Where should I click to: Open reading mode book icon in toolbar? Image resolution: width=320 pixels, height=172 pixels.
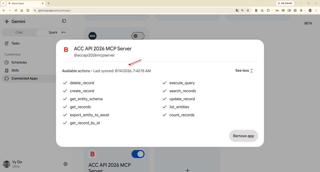coord(289,10)
